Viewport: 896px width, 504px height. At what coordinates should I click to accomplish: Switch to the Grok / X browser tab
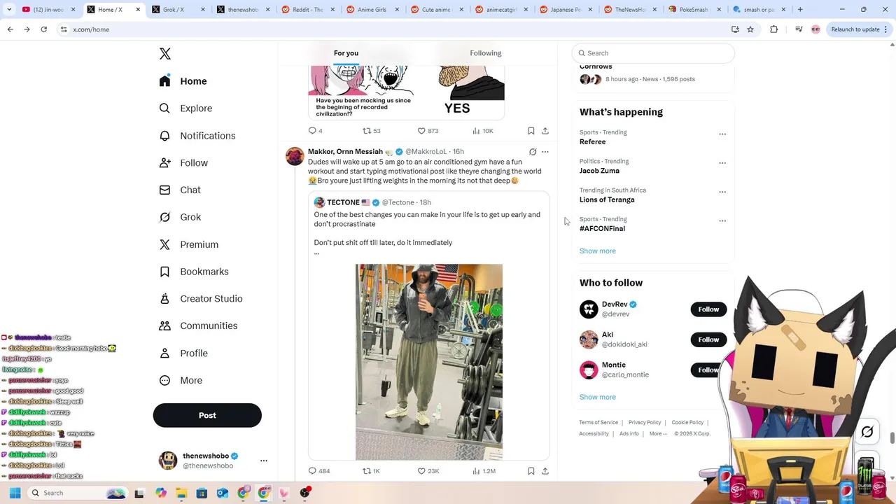(173, 10)
